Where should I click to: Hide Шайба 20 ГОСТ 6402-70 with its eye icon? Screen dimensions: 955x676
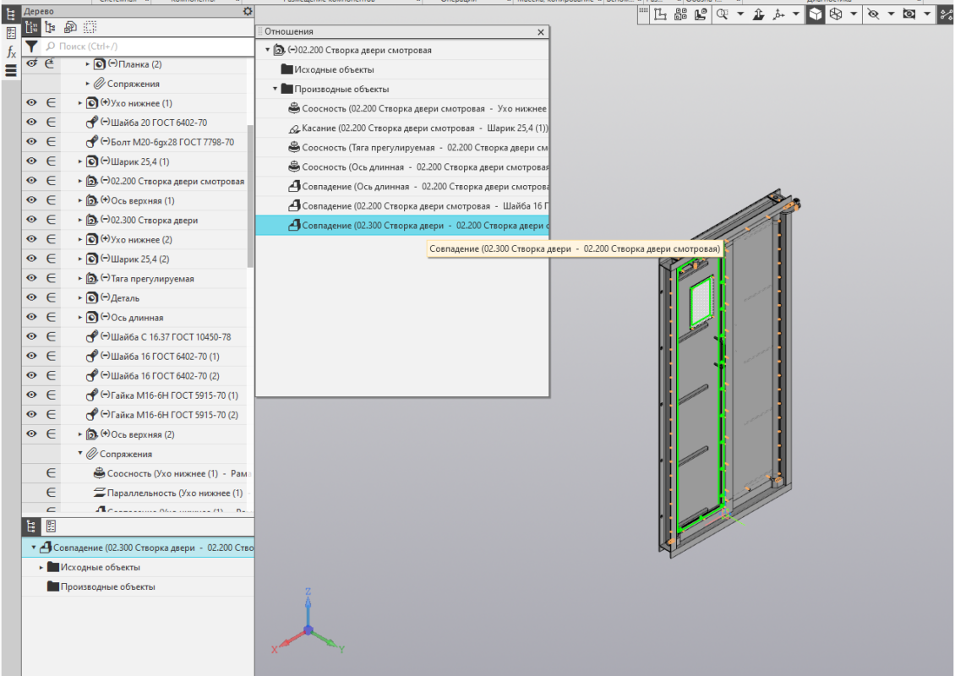pyautogui.click(x=31, y=123)
